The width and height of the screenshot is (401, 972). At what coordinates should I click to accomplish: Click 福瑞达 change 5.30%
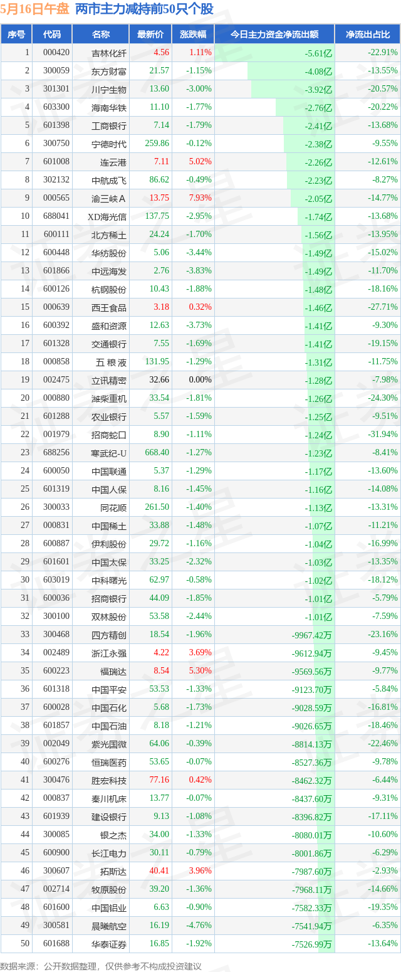(200, 671)
